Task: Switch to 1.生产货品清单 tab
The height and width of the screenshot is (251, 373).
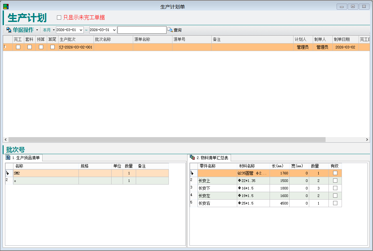Action: pyautogui.click(x=26, y=158)
